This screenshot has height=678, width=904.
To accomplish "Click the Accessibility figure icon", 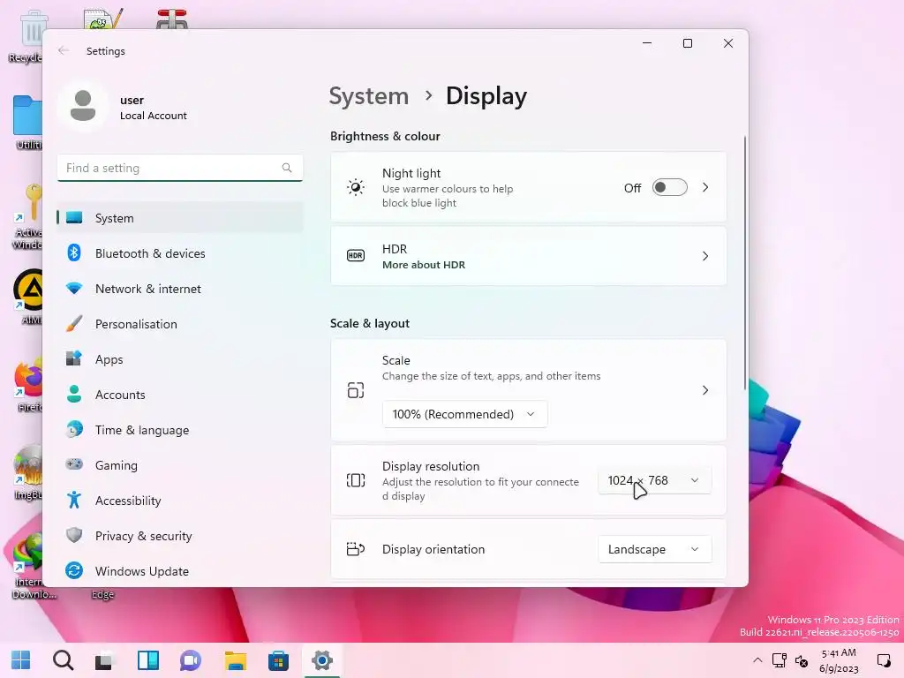I will point(74,500).
